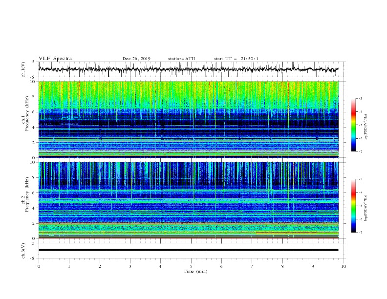Click the ch.1 "Frequency (kHz)" axis label

click(27, 114)
